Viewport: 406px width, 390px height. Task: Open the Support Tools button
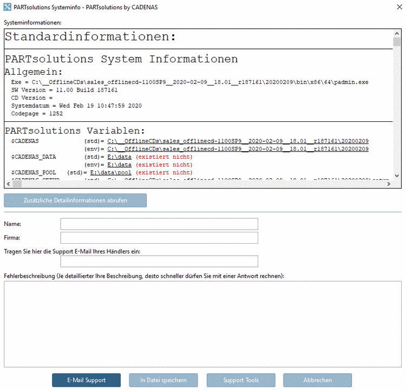pos(241,380)
